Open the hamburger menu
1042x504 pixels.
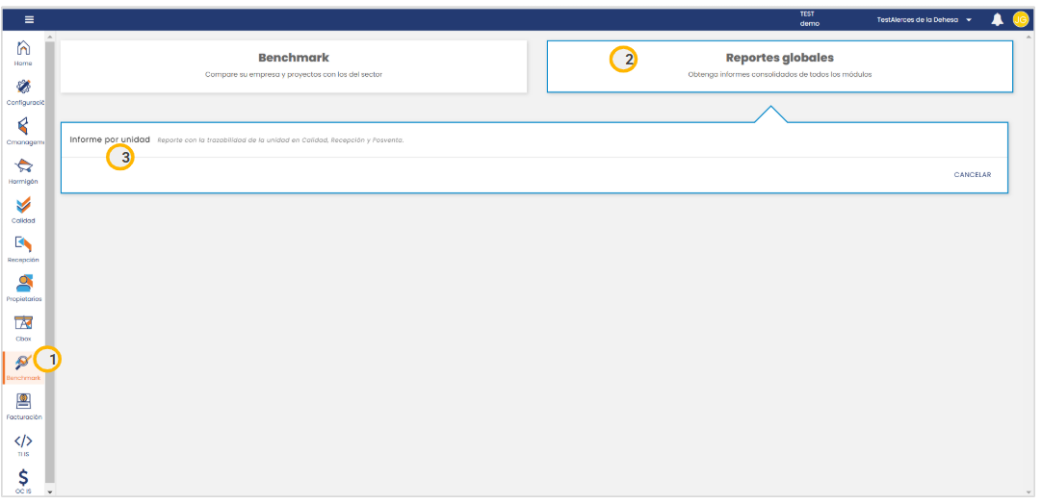[29, 19]
